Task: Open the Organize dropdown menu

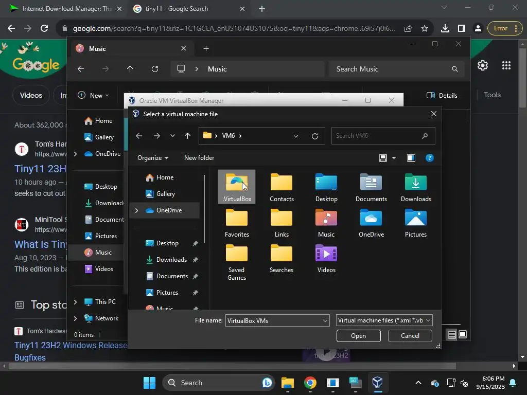Action: pyautogui.click(x=153, y=158)
